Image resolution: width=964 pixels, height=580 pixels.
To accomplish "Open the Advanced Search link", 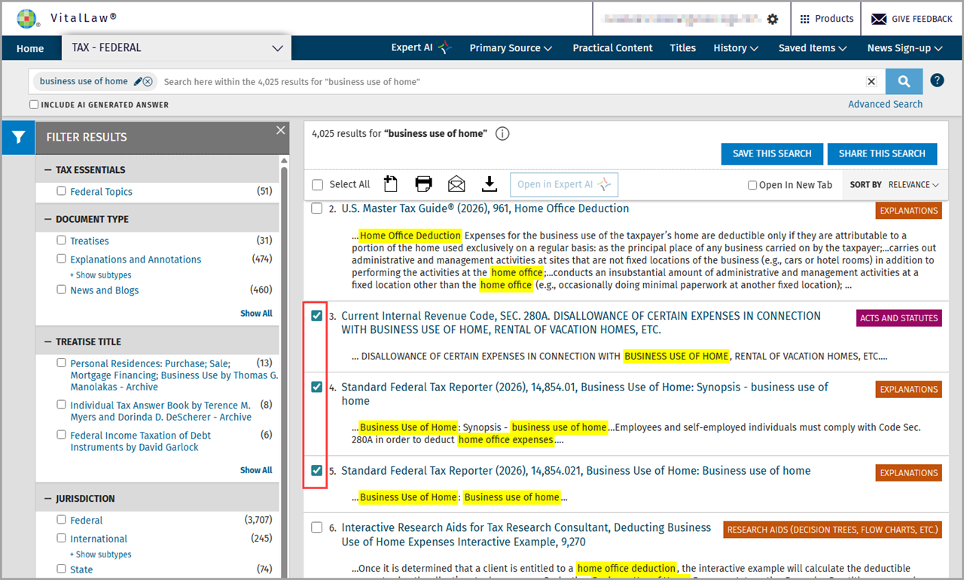I will click(x=885, y=104).
